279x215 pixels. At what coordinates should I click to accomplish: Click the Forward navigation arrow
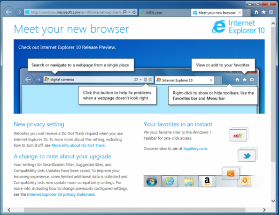[x=19, y=12]
